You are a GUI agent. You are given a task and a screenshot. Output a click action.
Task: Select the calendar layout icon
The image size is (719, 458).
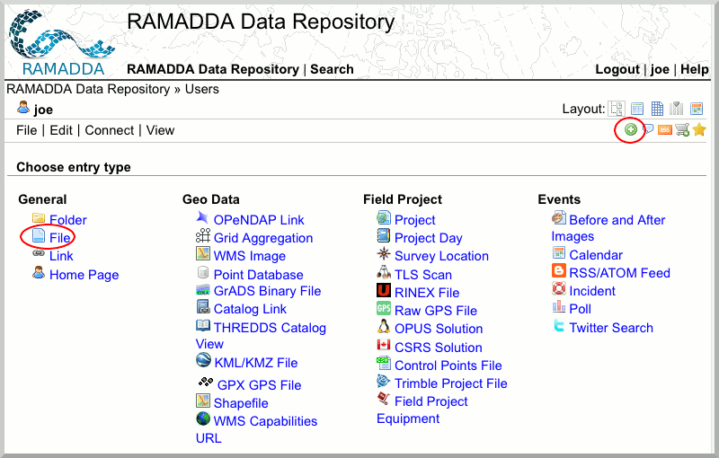pos(697,109)
